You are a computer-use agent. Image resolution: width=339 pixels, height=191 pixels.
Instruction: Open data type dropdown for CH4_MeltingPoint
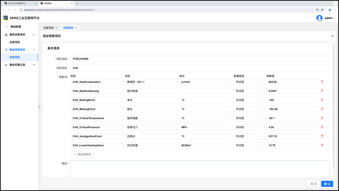point(249,109)
